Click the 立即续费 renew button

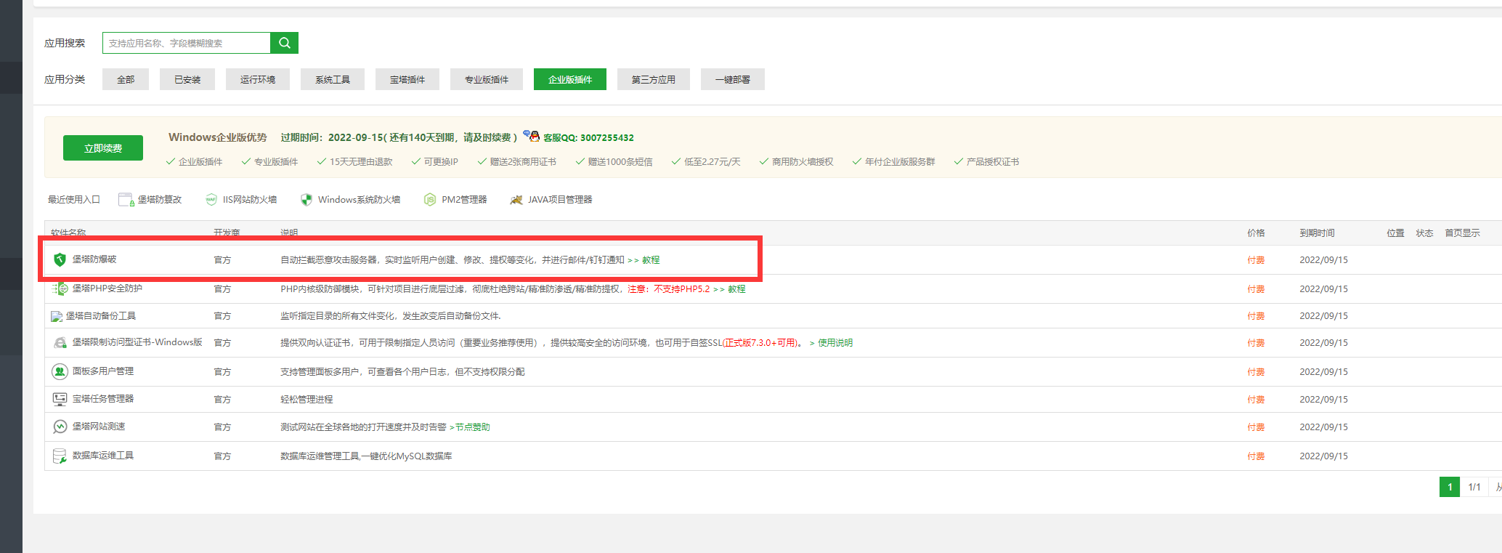(103, 148)
